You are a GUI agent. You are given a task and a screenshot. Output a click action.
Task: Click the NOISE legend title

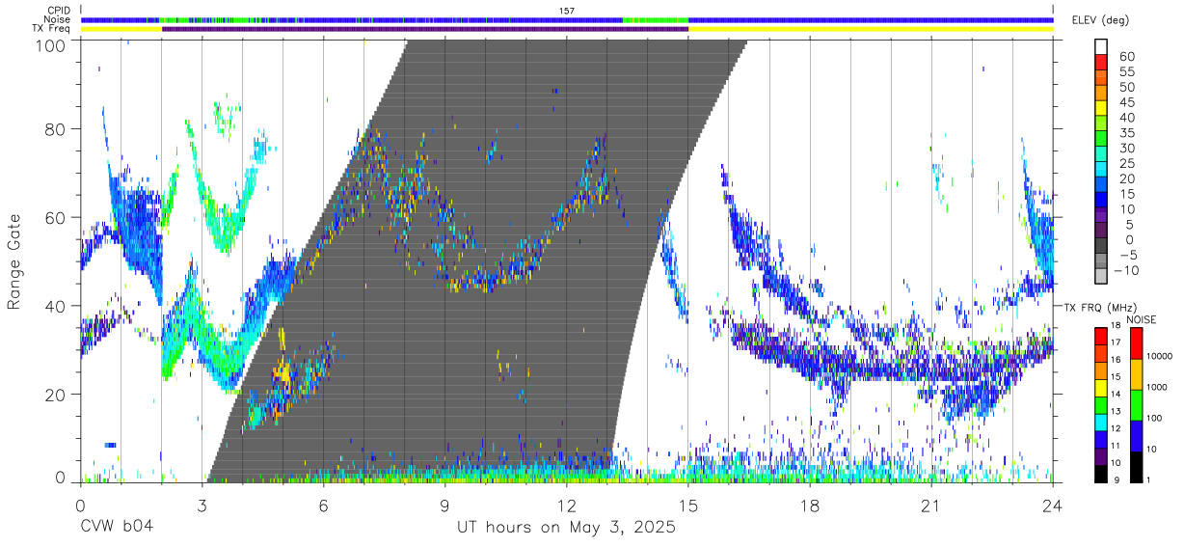[1141, 319]
